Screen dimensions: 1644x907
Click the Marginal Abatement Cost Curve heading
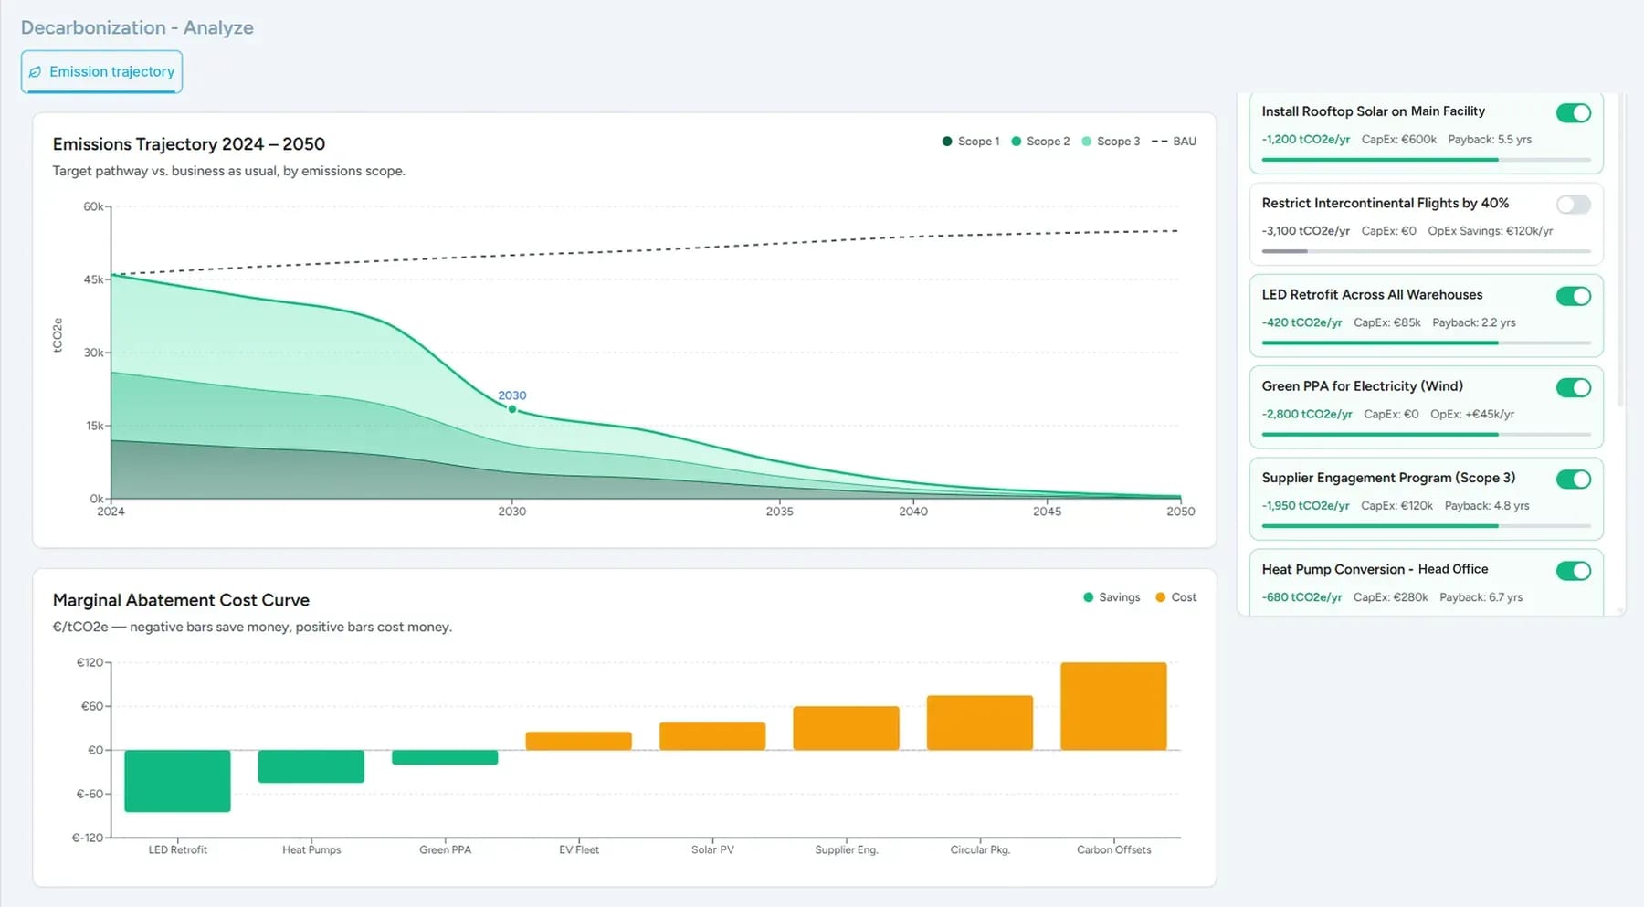(181, 600)
